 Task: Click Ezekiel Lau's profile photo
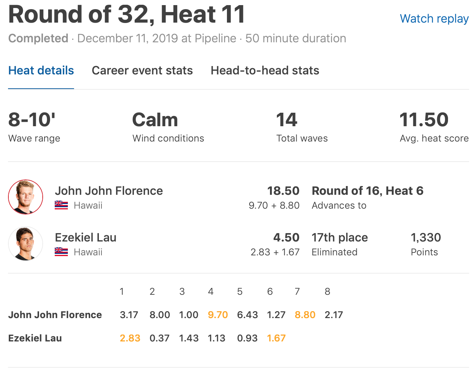pos(26,244)
